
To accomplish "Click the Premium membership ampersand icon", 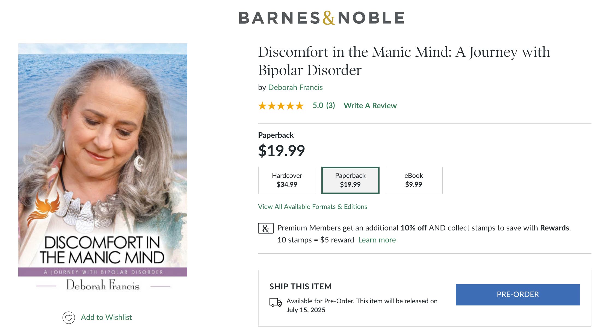I will 266,228.
